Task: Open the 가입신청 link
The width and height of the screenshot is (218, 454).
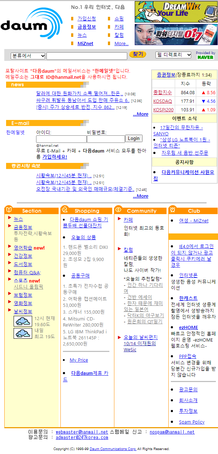Action: coord(87,19)
